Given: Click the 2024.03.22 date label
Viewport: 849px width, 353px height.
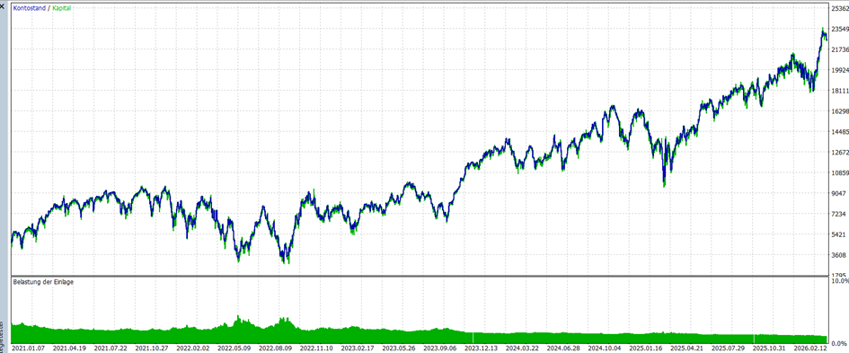Looking at the screenshot, I should tap(522, 349).
